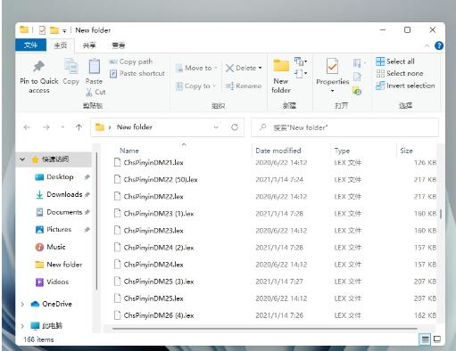This screenshot has width=456, height=351.
Task: Click the Up one level arrow
Action: pyautogui.click(x=79, y=127)
